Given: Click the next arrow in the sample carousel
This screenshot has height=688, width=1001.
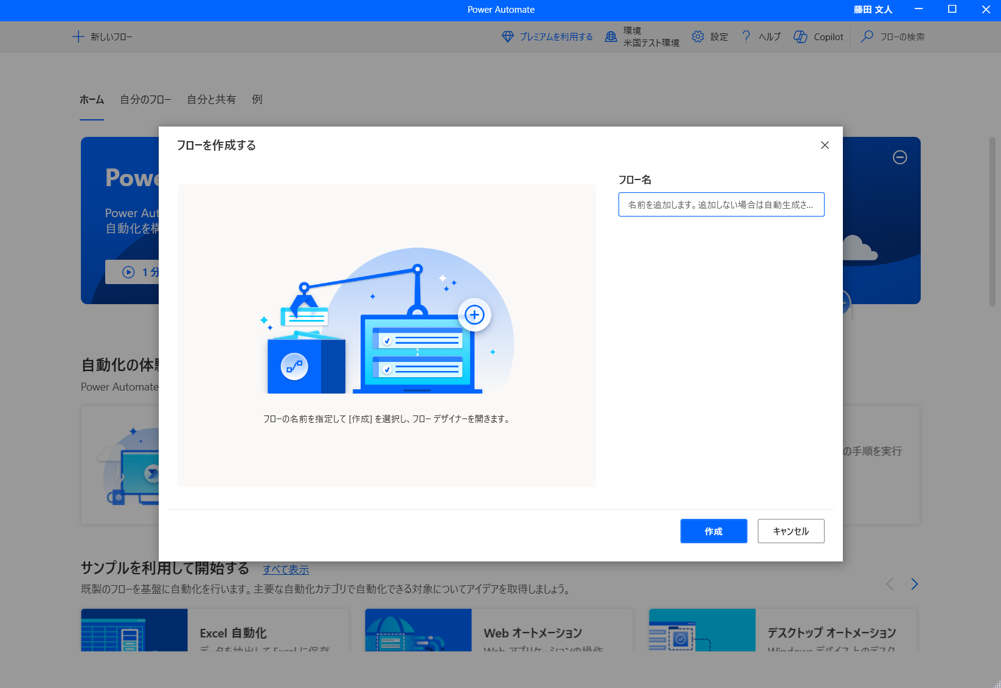Looking at the screenshot, I should coord(914,583).
